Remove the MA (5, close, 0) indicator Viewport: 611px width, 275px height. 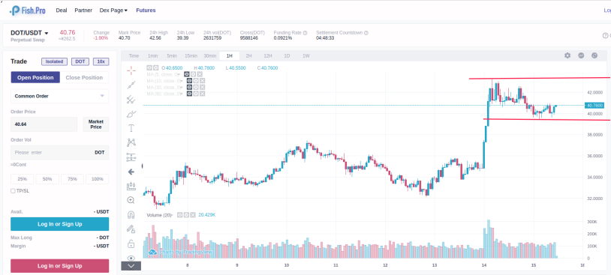(200, 74)
